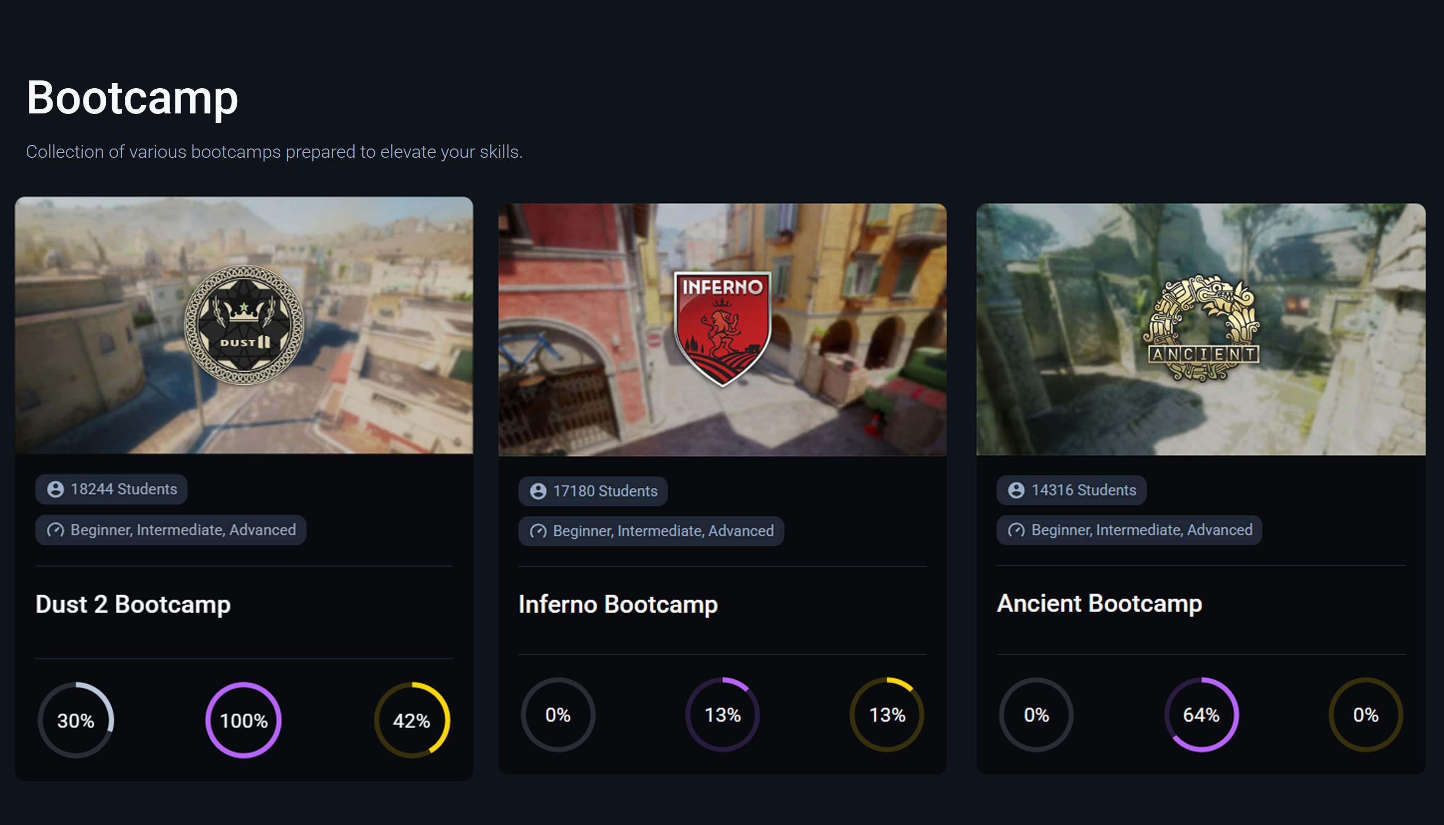Click Dust 2's 100% purple progress ring

click(x=244, y=720)
